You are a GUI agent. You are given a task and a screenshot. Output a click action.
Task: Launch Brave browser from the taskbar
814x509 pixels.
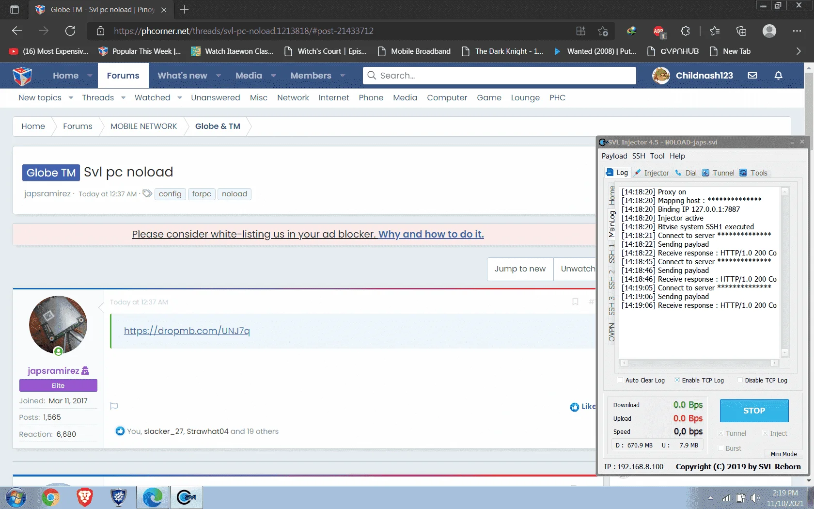85,497
